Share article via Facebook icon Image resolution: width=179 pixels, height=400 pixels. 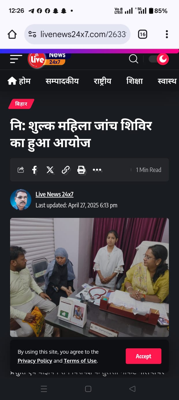(x=35, y=170)
